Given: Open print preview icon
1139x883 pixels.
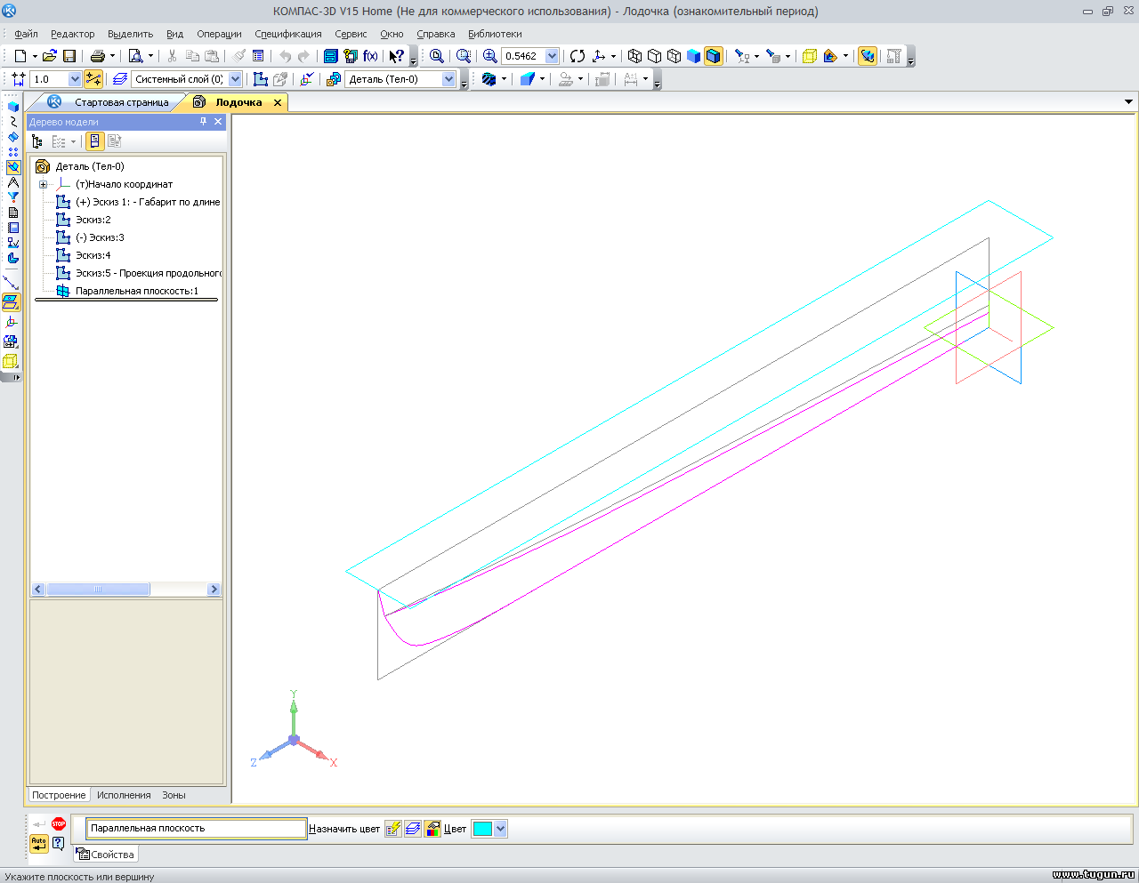Looking at the screenshot, I should (x=136, y=56).
